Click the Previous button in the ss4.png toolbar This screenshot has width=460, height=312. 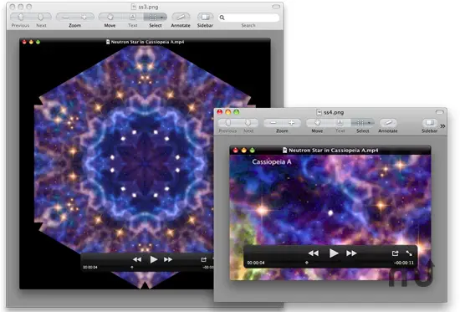[228, 123]
